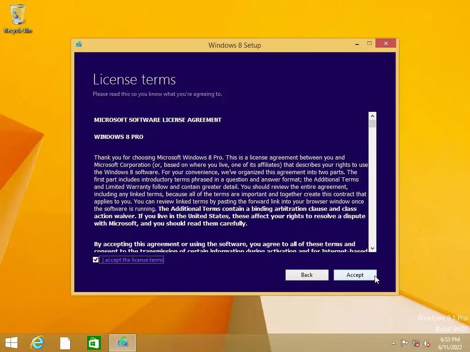Screen dimensions: 470x352
Task: Show hidden system tray icons arrow
Action: pyautogui.click(x=393, y=343)
